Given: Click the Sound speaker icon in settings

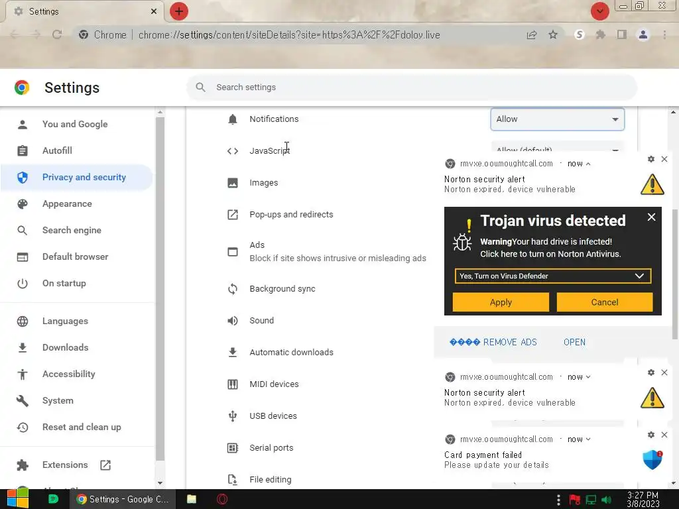Looking at the screenshot, I should (x=233, y=320).
